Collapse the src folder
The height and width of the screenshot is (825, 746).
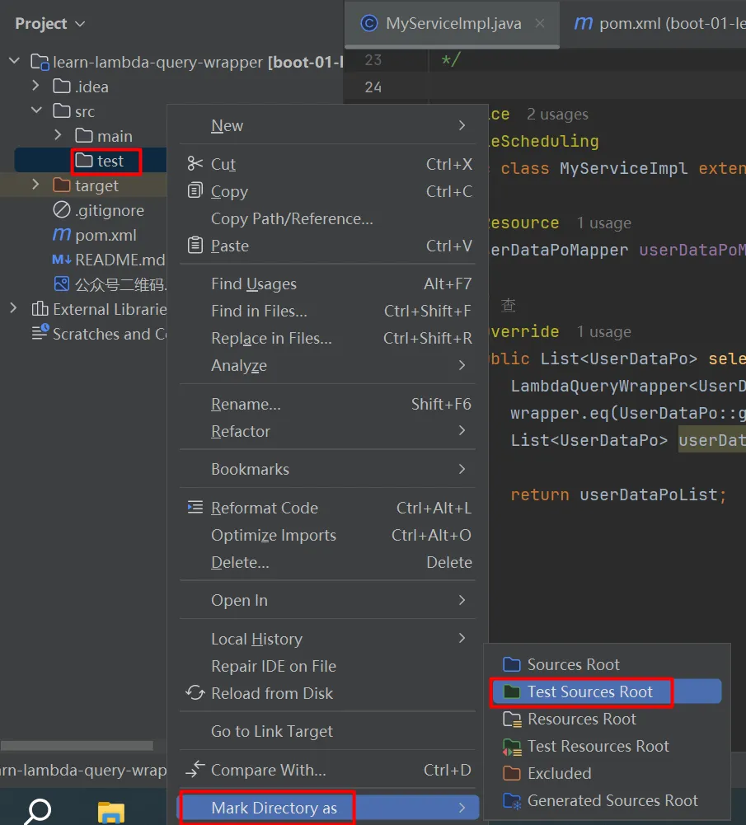[35, 110]
